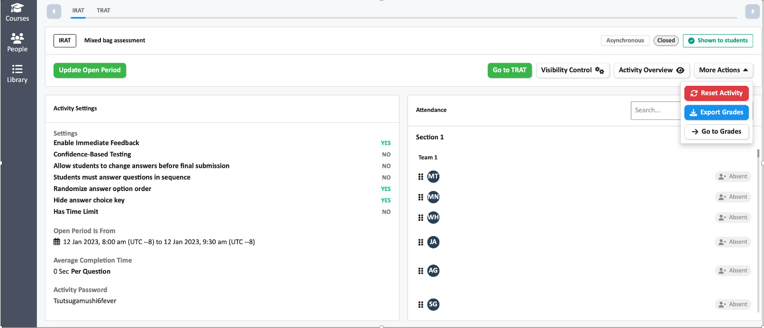Click the Go to TRAT button

(509, 70)
